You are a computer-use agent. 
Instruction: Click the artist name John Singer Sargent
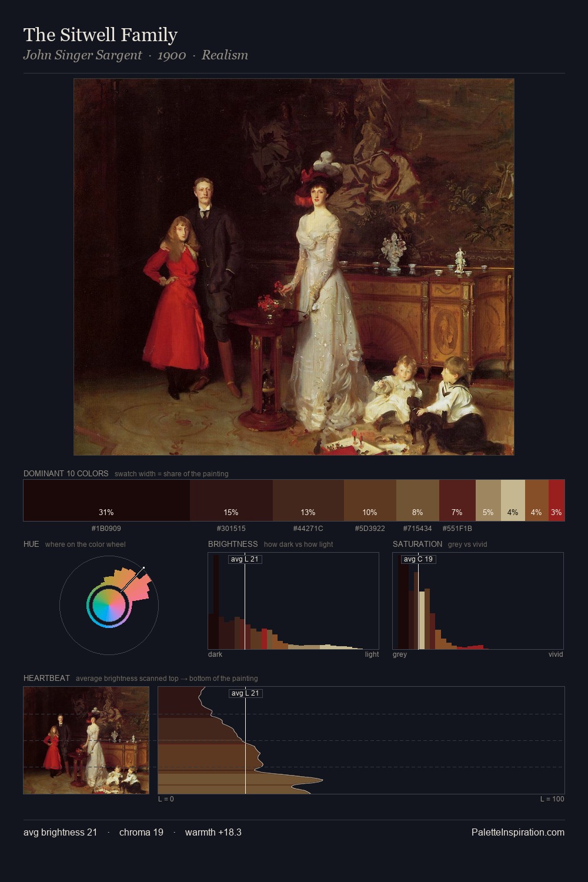pos(82,55)
